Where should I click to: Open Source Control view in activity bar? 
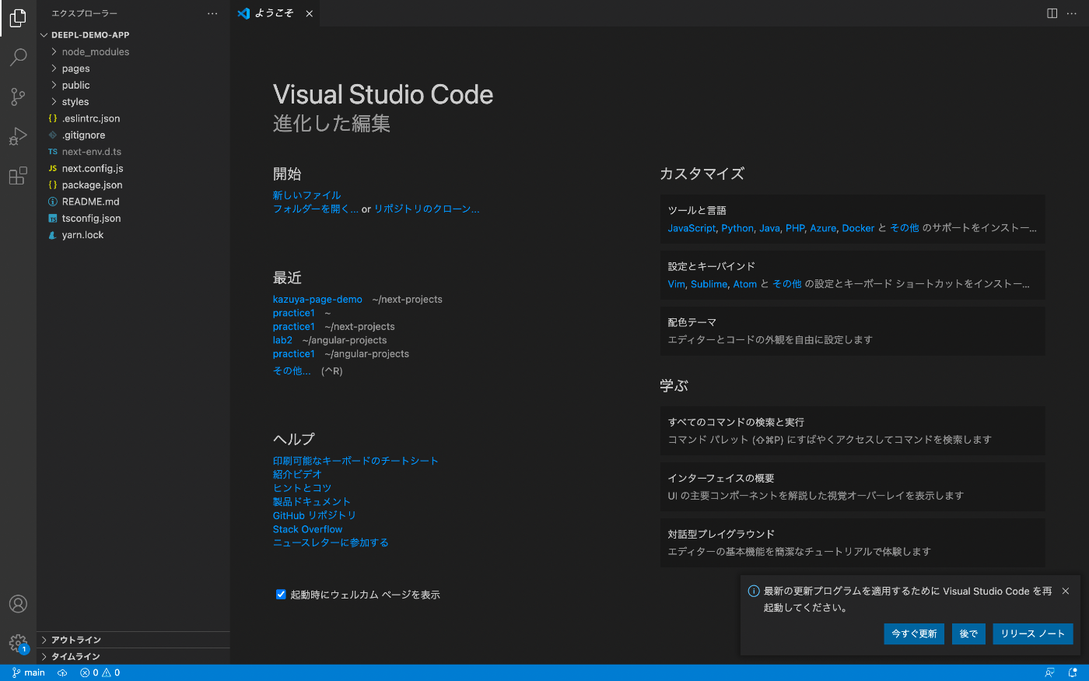tap(18, 97)
